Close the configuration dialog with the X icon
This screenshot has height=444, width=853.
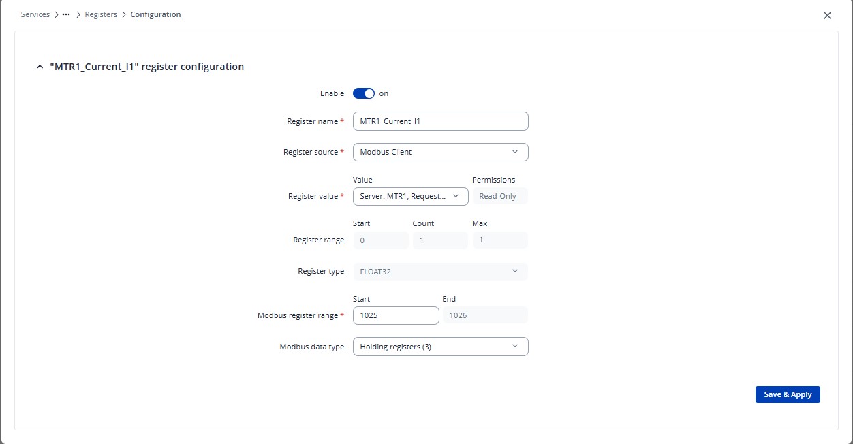(827, 16)
